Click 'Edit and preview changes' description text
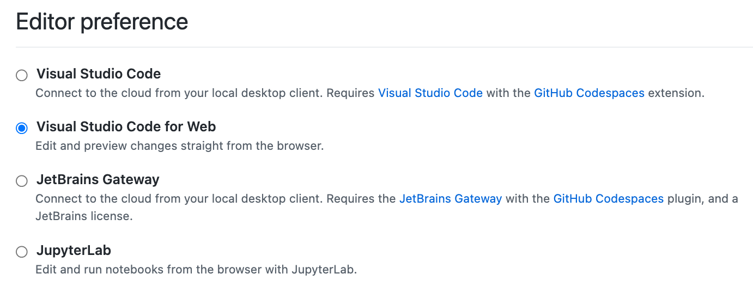 click(x=179, y=146)
